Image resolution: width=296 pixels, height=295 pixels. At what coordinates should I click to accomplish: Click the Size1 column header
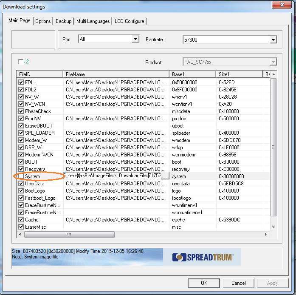pos(239,74)
